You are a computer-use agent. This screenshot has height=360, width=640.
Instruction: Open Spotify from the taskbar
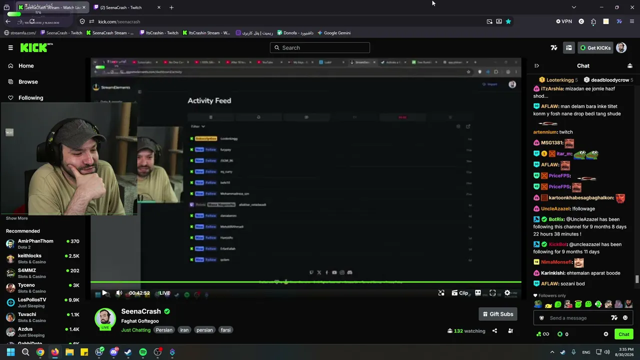(143, 352)
